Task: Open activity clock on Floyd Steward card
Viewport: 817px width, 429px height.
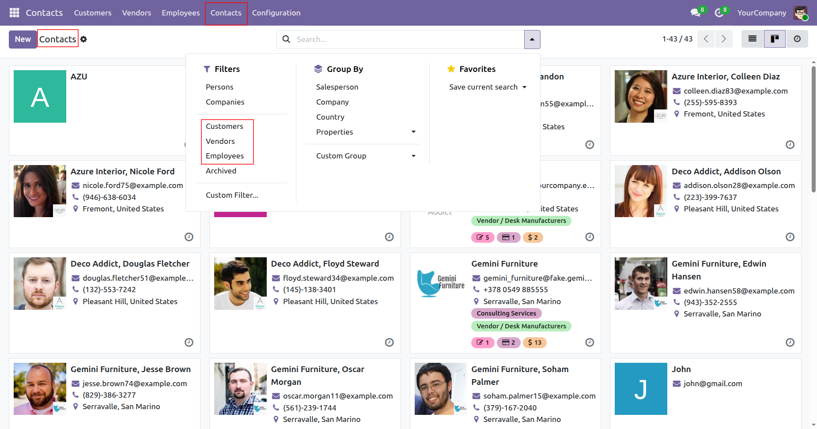Action: point(389,342)
